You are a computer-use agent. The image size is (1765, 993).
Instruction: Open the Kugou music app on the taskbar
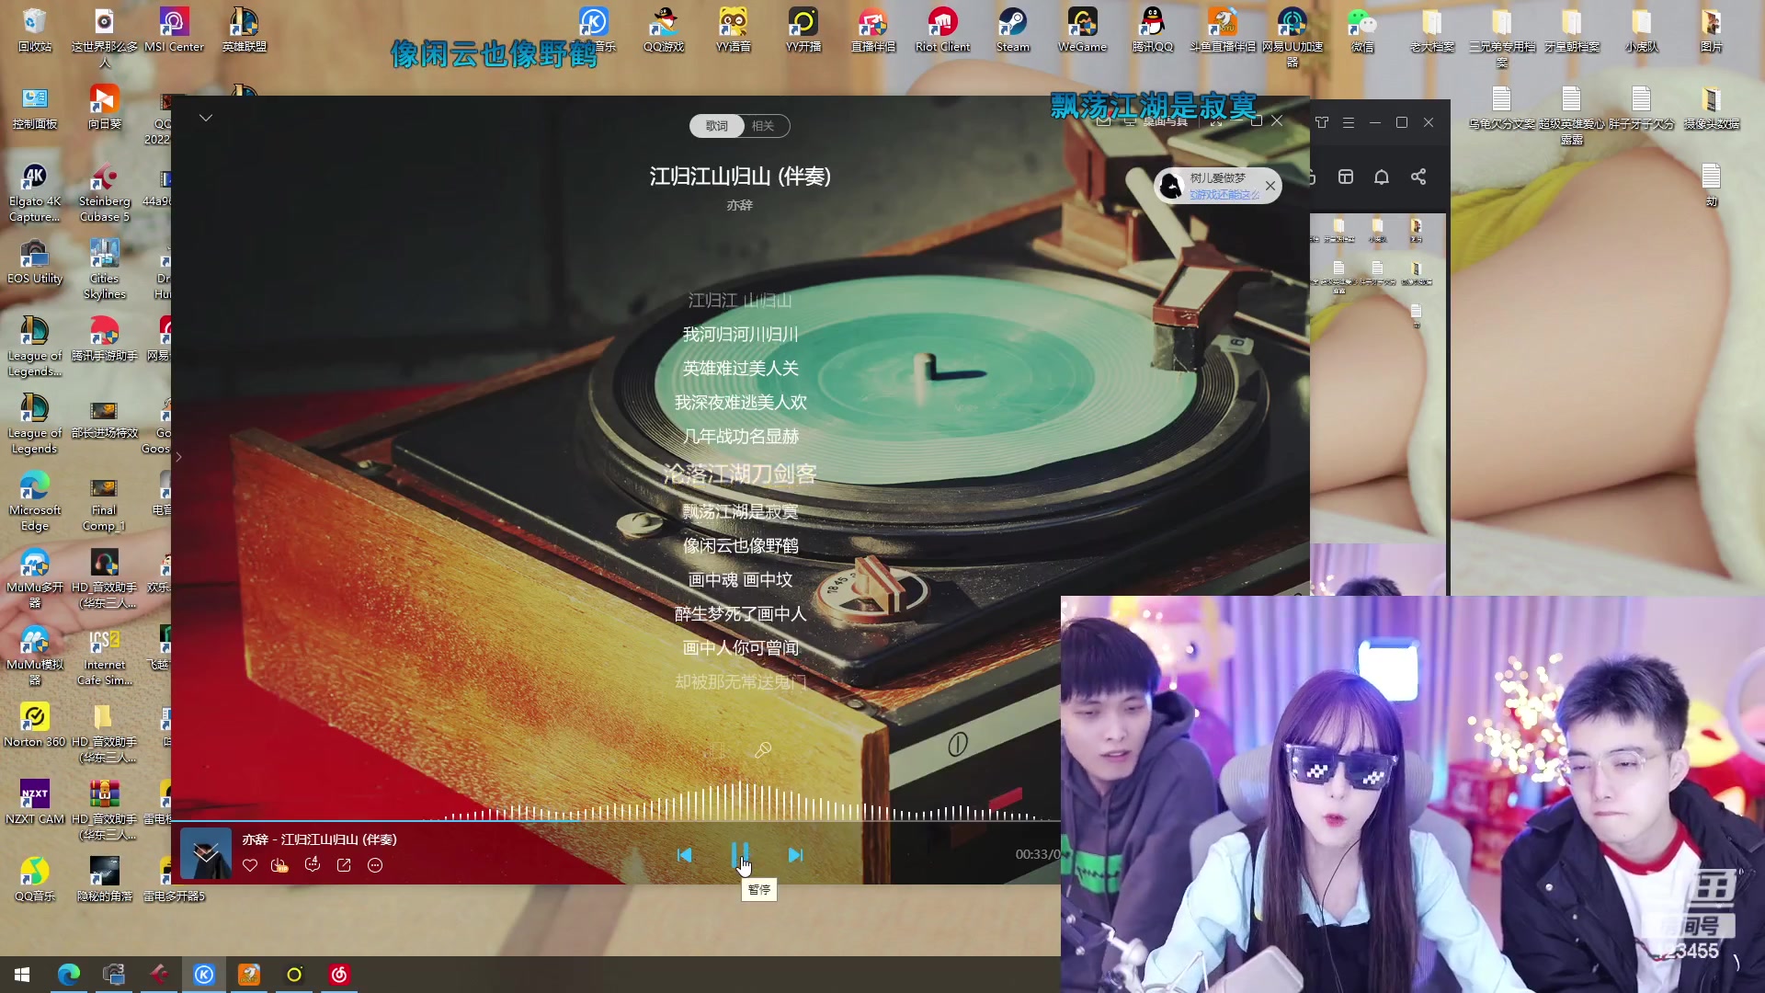[x=204, y=975]
